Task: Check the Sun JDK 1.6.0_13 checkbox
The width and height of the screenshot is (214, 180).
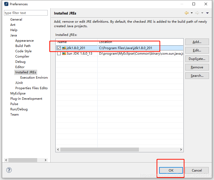Action: 59,53
